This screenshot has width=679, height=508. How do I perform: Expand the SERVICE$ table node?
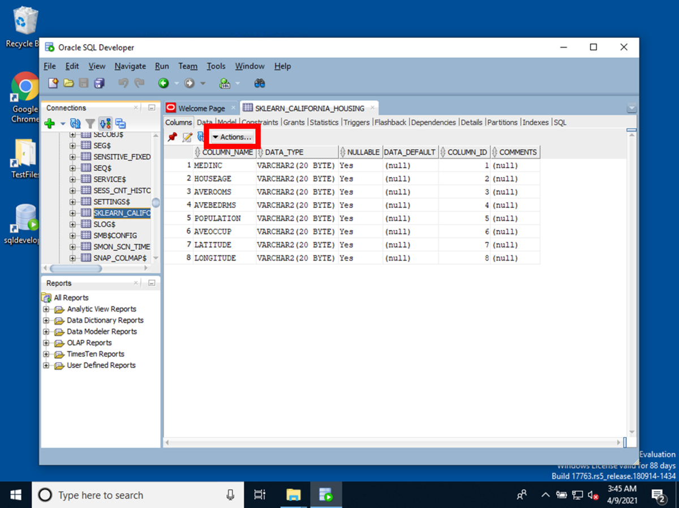tap(72, 179)
